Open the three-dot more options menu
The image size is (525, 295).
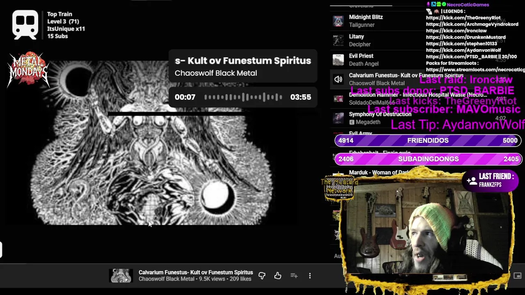pos(310,276)
